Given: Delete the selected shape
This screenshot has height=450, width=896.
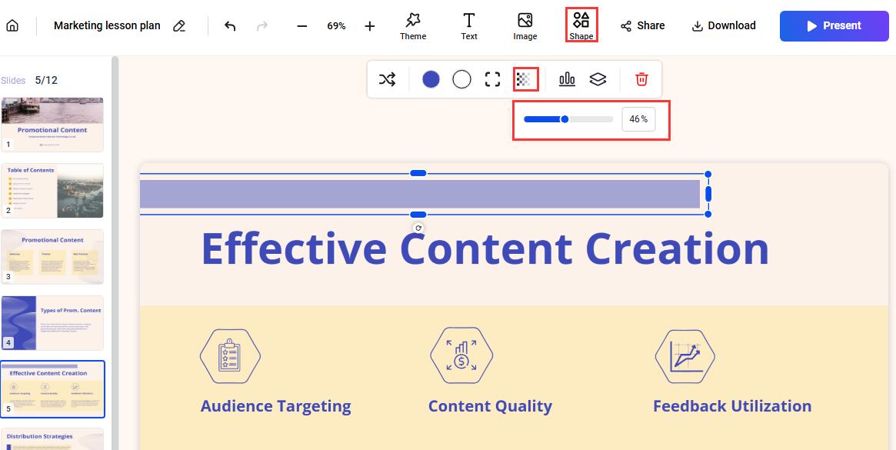Looking at the screenshot, I should pos(641,79).
